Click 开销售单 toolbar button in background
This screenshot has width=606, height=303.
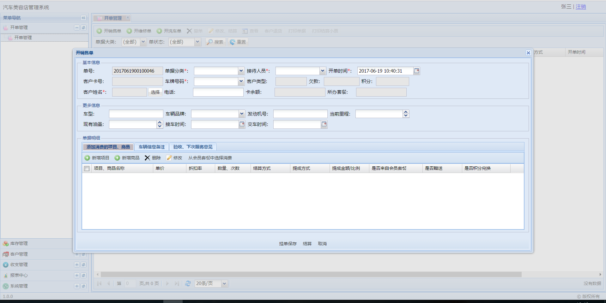pyautogui.click(x=109, y=31)
